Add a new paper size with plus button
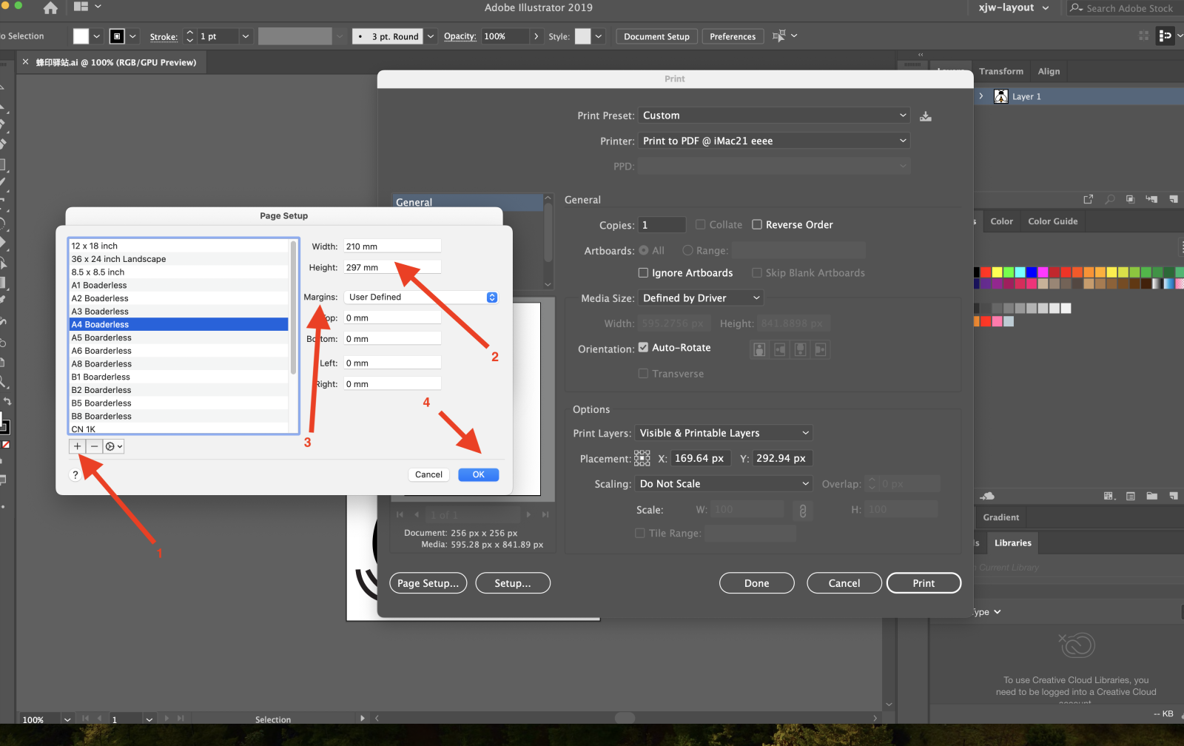 (x=77, y=446)
